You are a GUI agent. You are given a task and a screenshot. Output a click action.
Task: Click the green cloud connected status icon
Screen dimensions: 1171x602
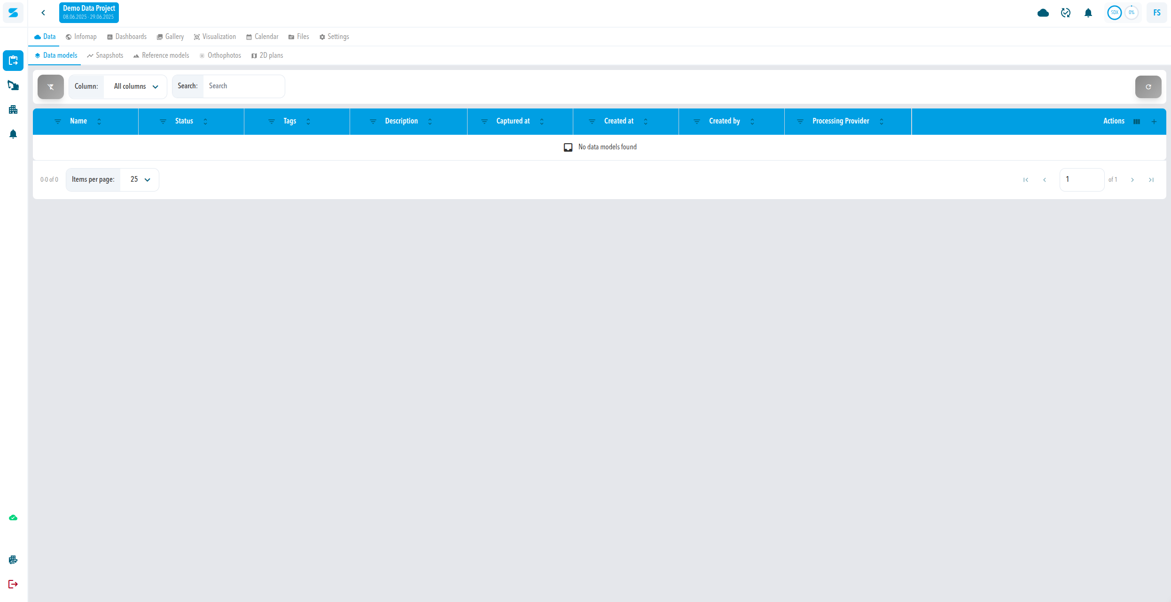point(13,517)
